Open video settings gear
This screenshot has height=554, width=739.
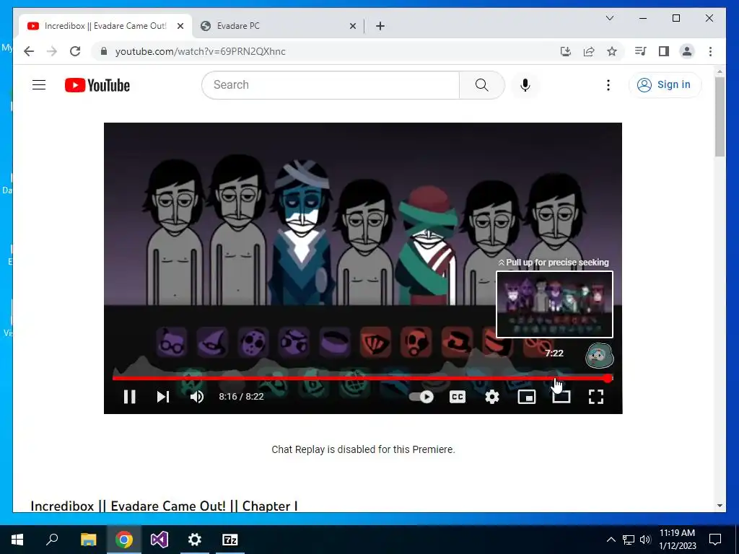coord(492,397)
